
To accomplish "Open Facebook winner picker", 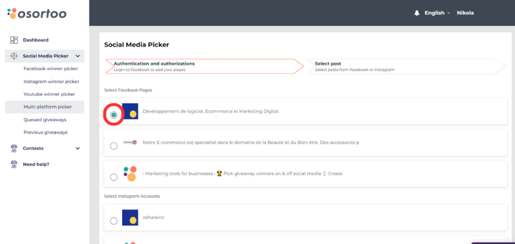I will click(x=51, y=68).
